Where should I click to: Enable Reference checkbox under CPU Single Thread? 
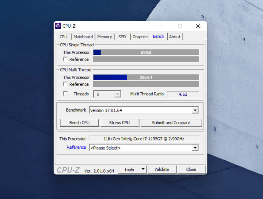(x=66, y=59)
